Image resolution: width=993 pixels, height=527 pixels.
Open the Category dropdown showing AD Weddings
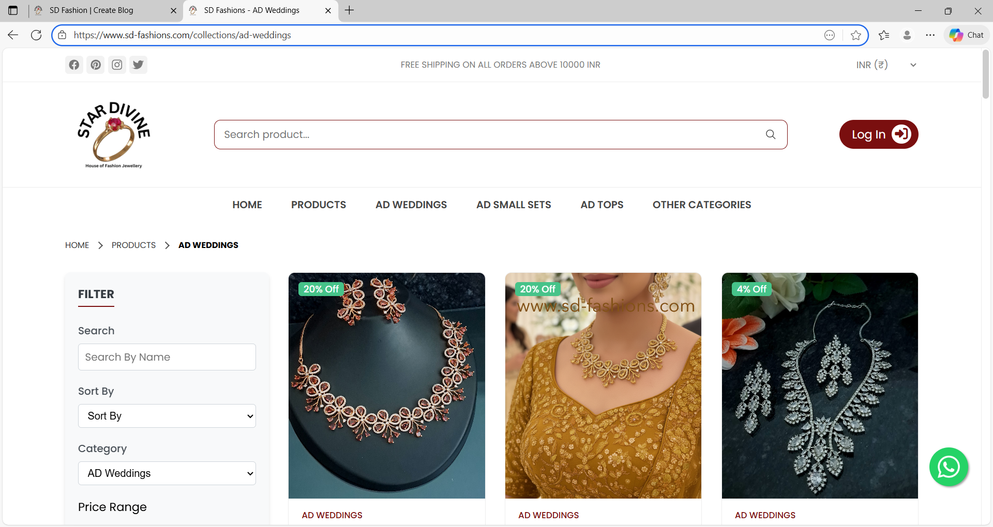click(x=167, y=473)
